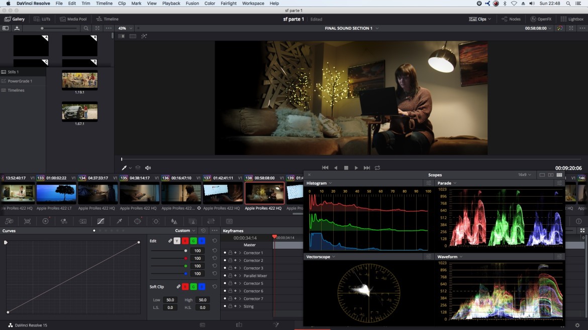Toggle Edit channel ganging link
The height and width of the screenshot is (330, 588).
click(170, 241)
